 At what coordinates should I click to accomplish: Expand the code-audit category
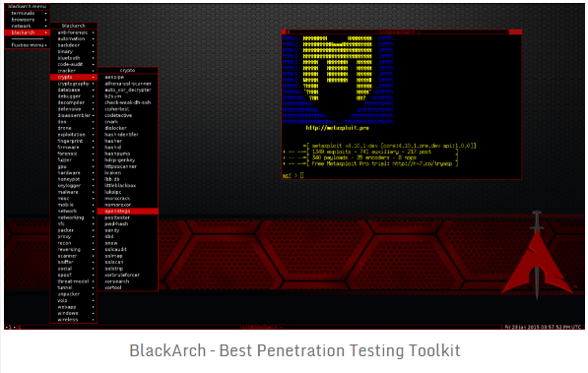coord(74,65)
